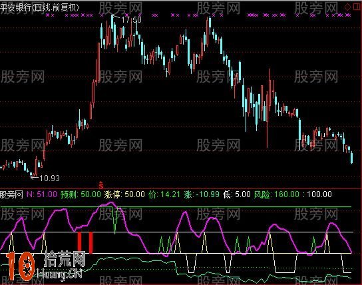The height and width of the screenshot is (285, 362).
Task: Click the red diamond icon at chart corner
Action: 347,7
